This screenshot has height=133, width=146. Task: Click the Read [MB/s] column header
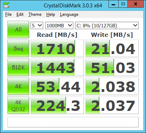coord(57,35)
